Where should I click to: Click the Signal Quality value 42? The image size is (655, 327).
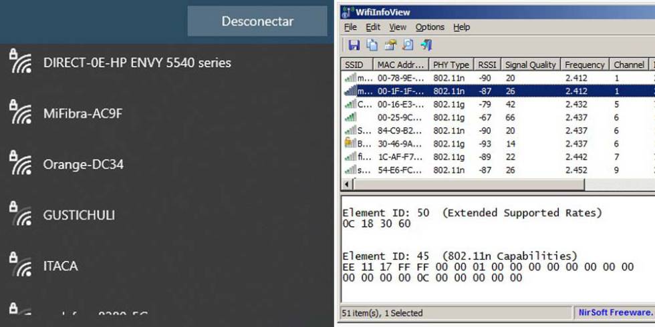510,104
